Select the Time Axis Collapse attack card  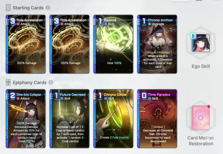coord(26,118)
